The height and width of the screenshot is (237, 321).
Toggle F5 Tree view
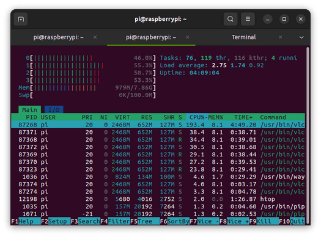tap(145, 221)
